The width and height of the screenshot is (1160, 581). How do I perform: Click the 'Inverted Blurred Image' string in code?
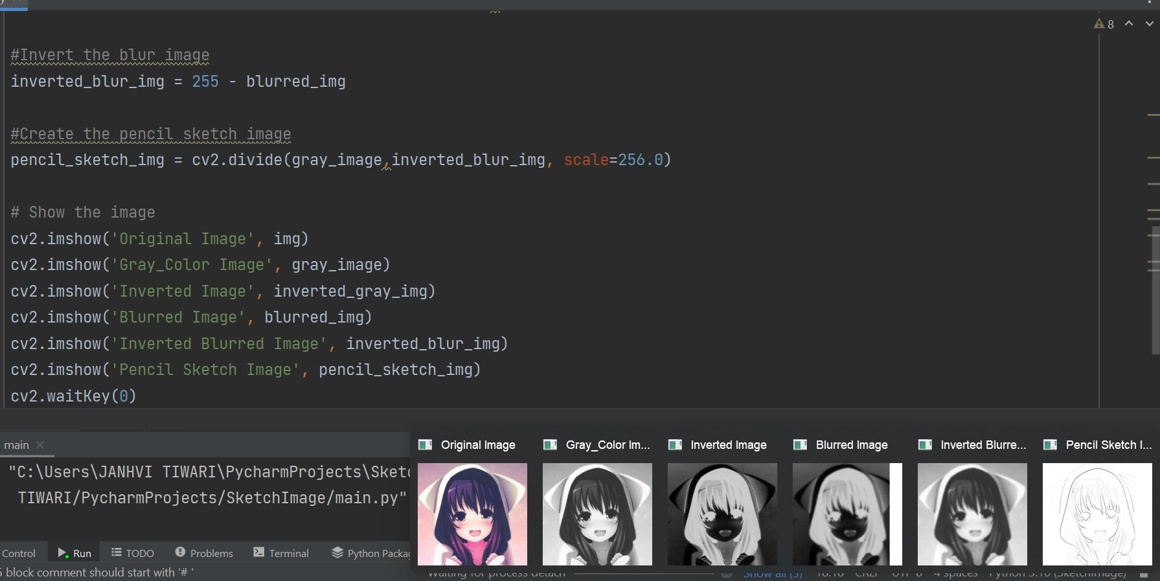pyautogui.click(x=219, y=344)
